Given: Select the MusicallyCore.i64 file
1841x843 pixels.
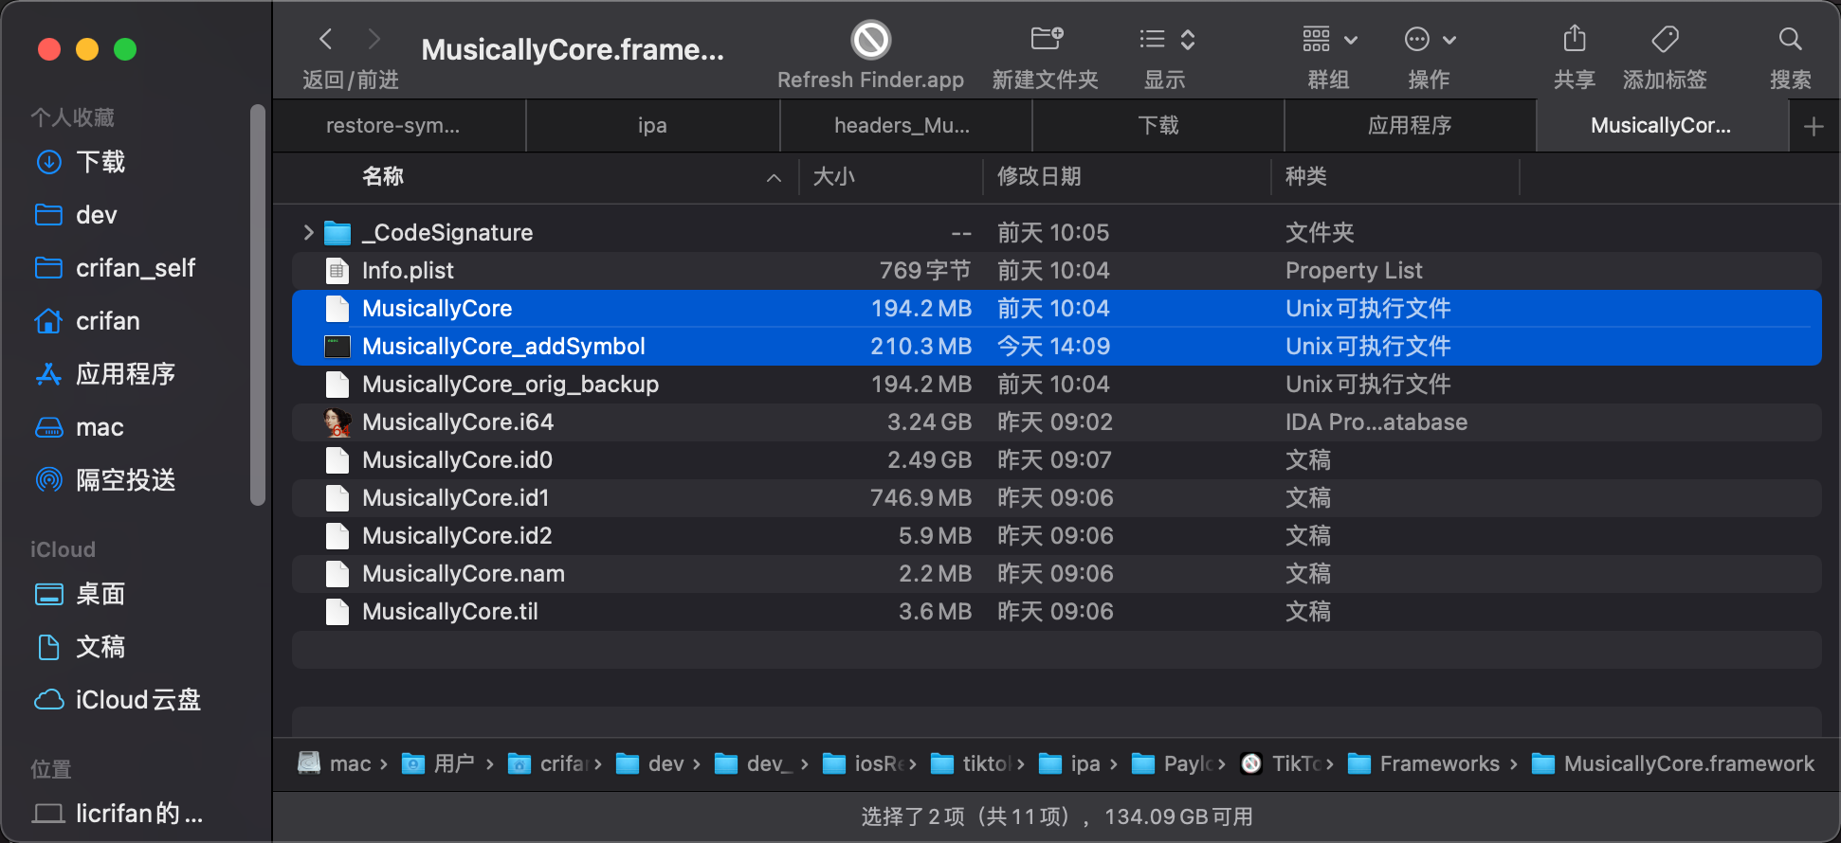Looking at the screenshot, I should tap(458, 422).
